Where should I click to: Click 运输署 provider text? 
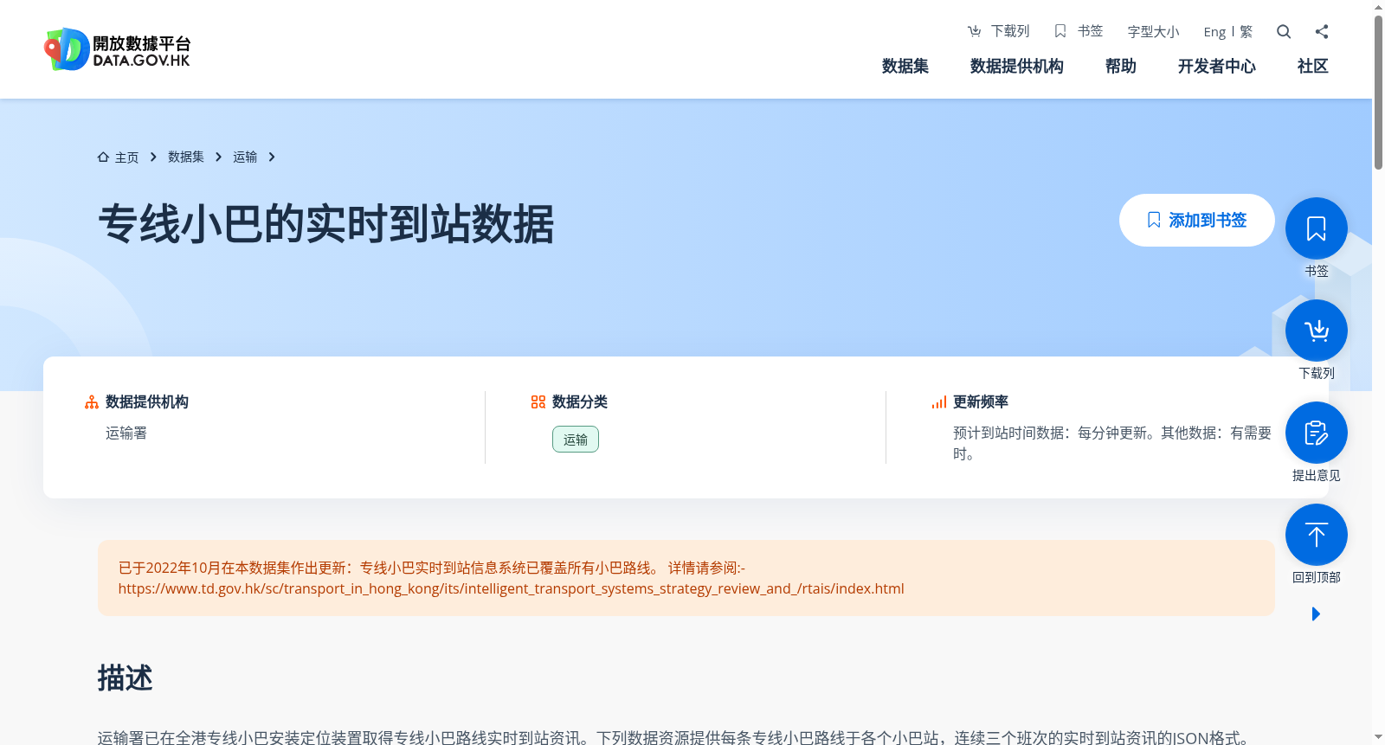126,433
